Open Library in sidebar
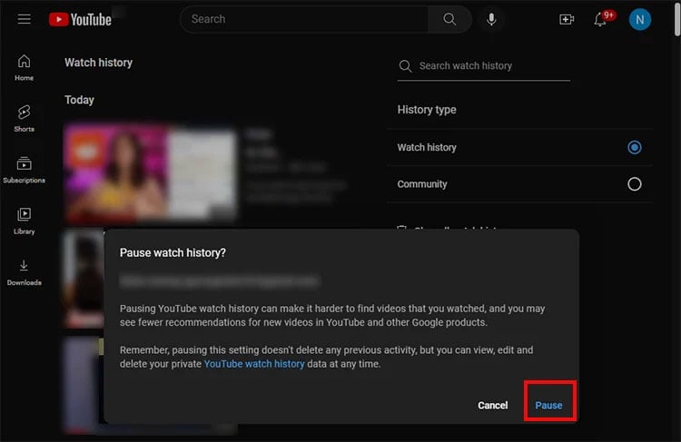 pyautogui.click(x=24, y=221)
